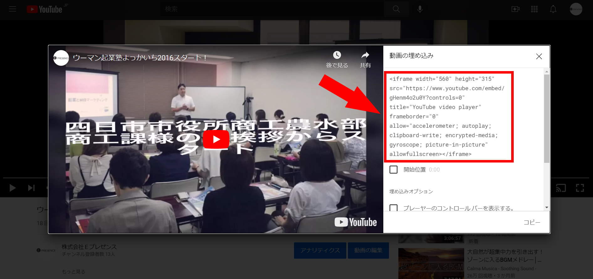This screenshot has height=279, width=593.
Task: Open the 株式会社Eプレゼンス channel name
Action: [x=89, y=247]
